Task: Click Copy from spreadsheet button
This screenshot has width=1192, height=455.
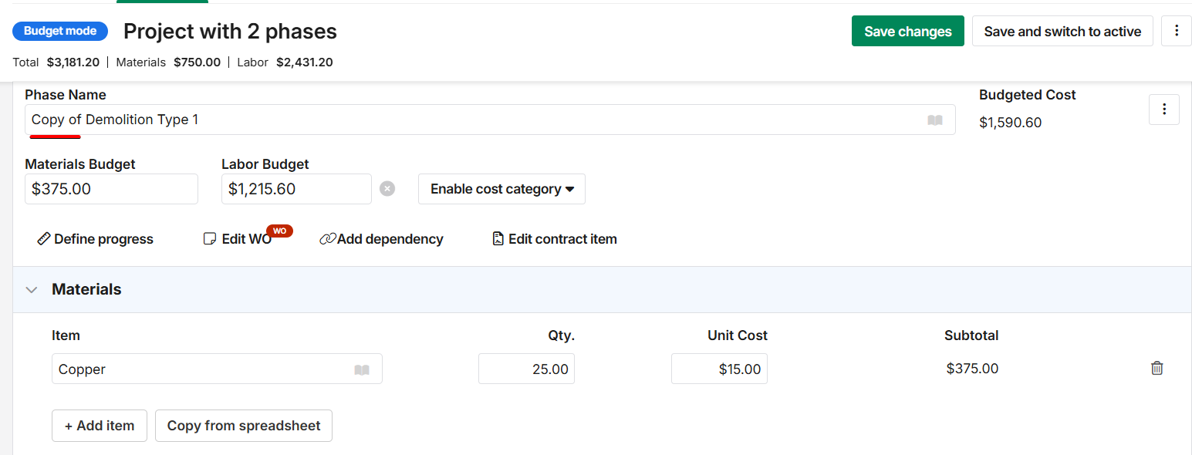Action: pyautogui.click(x=244, y=426)
